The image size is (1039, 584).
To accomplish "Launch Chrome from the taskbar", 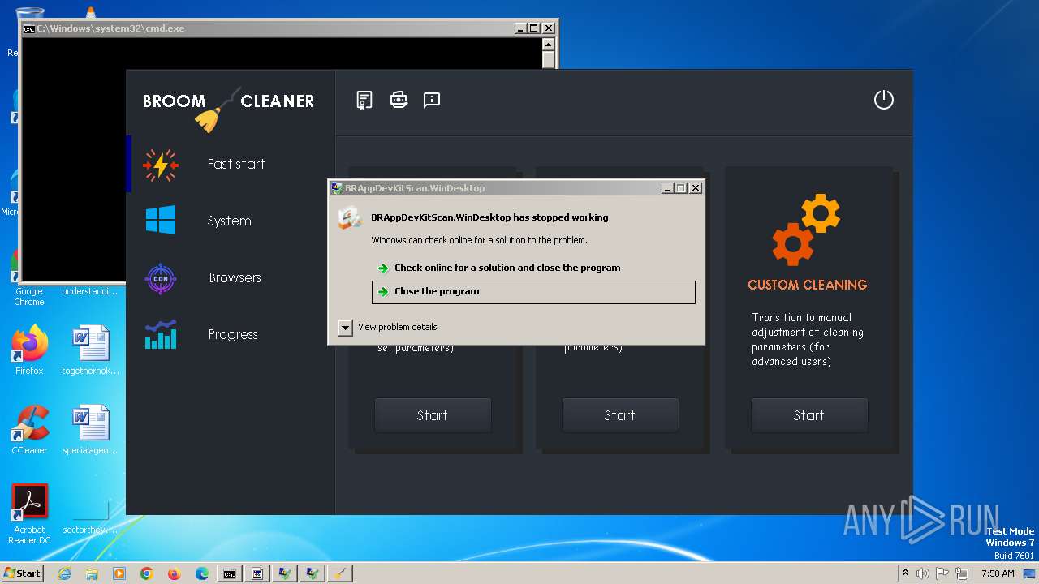I will [x=147, y=573].
